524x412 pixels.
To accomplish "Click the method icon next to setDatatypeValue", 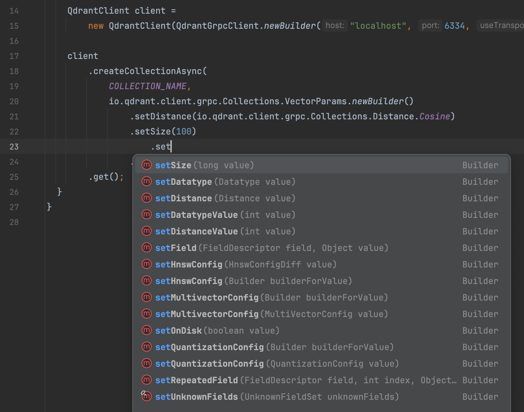I will (147, 215).
